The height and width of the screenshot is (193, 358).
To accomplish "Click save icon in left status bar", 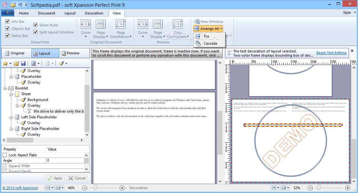I will (48, 188).
